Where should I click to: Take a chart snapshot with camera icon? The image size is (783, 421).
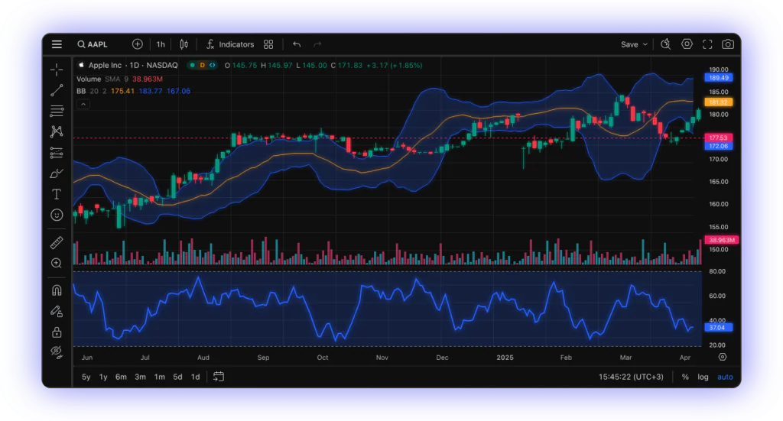point(728,44)
